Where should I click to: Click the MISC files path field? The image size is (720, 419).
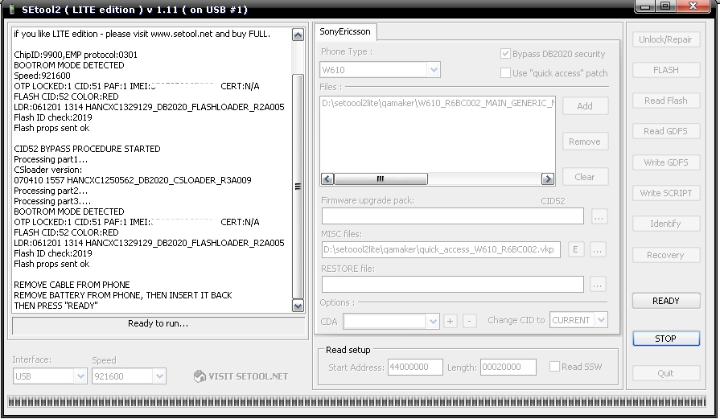(441, 249)
